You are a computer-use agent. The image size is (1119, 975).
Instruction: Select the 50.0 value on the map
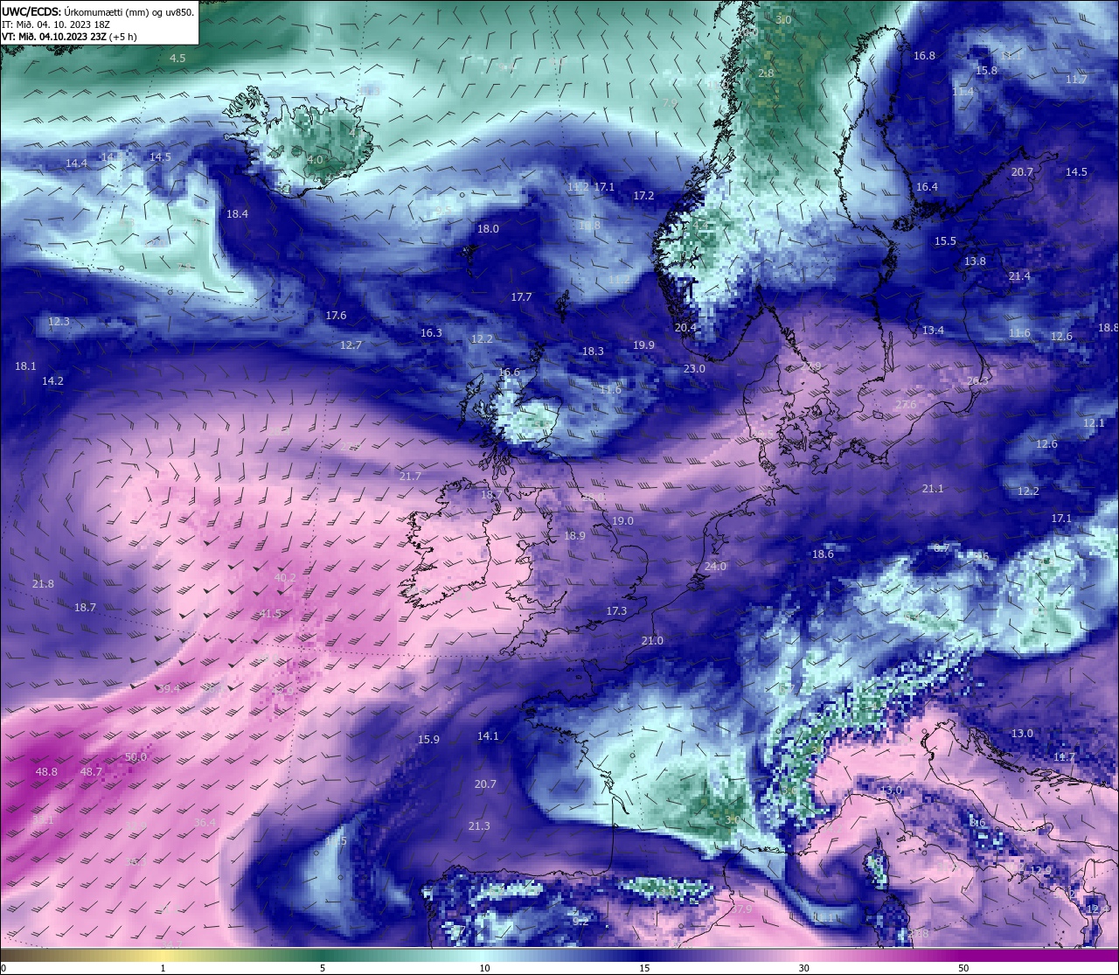point(136,757)
